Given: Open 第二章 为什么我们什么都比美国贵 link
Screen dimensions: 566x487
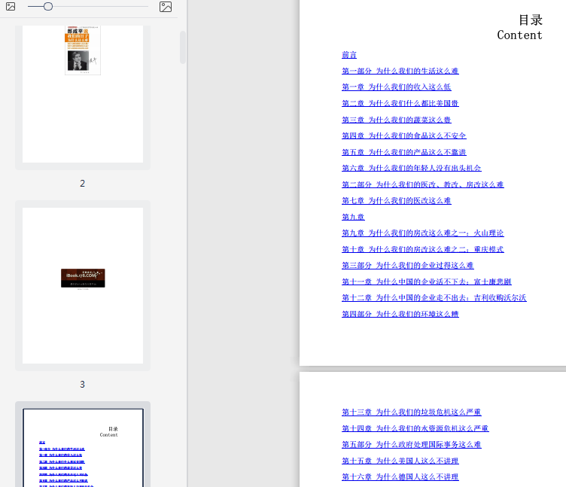Looking at the screenshot, I should [400, 103].
